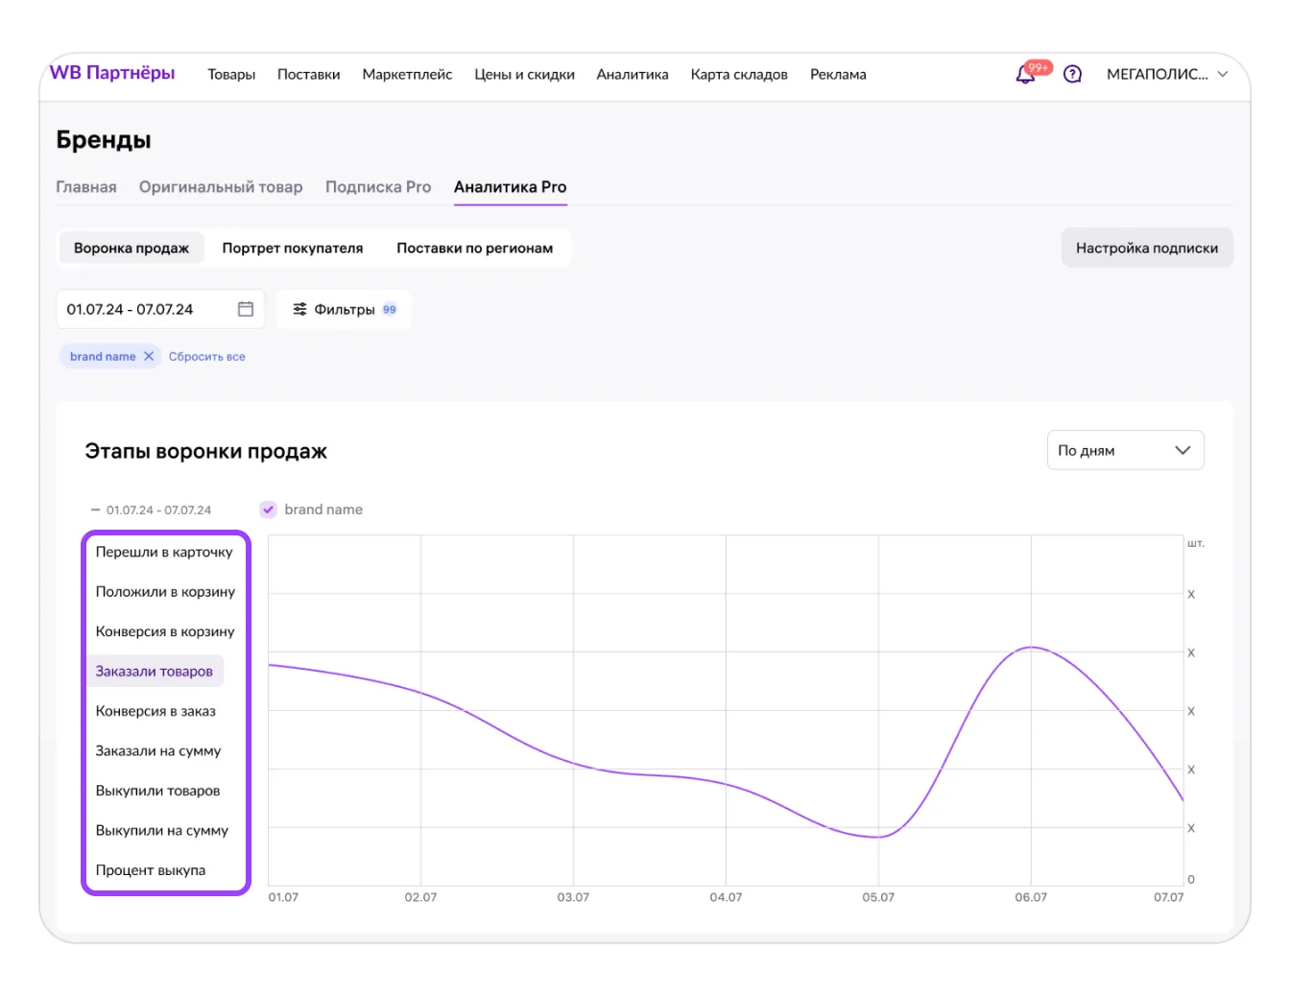Select the Положили в корзину metric

pyautogui.click(x=165, y=592)
